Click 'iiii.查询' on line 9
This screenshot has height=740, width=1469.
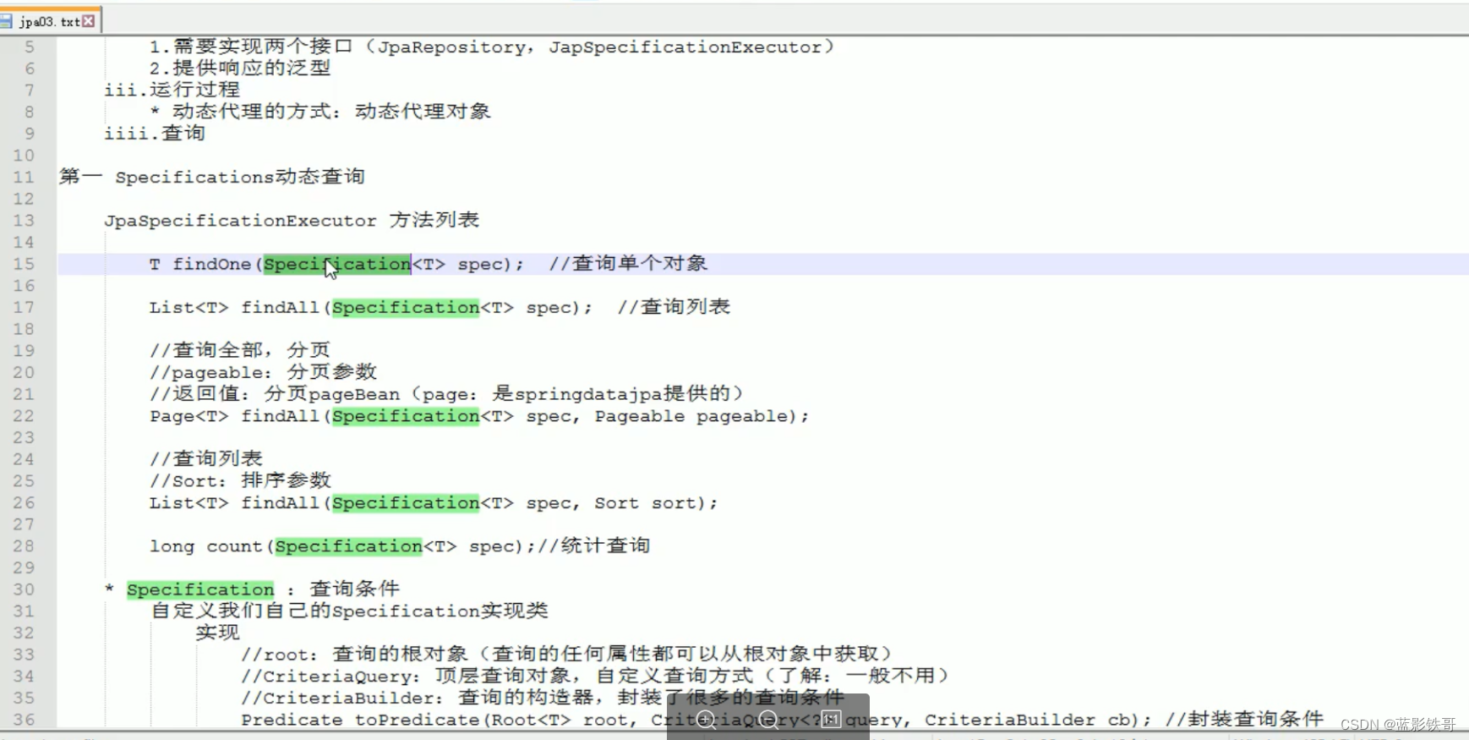[155, 133]
